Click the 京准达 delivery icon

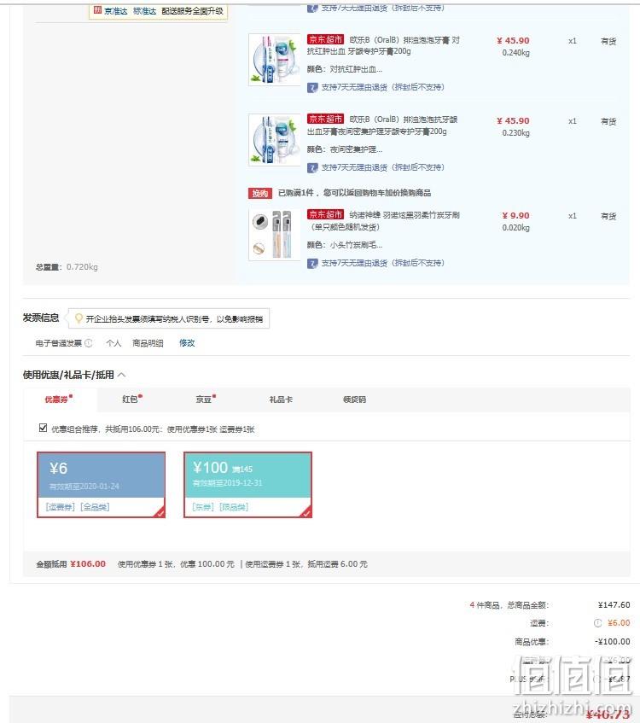tap(97, 10)
